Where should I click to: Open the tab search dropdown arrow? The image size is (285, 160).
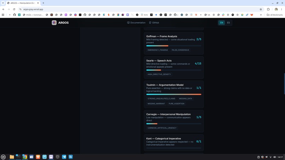pos(3,3)
